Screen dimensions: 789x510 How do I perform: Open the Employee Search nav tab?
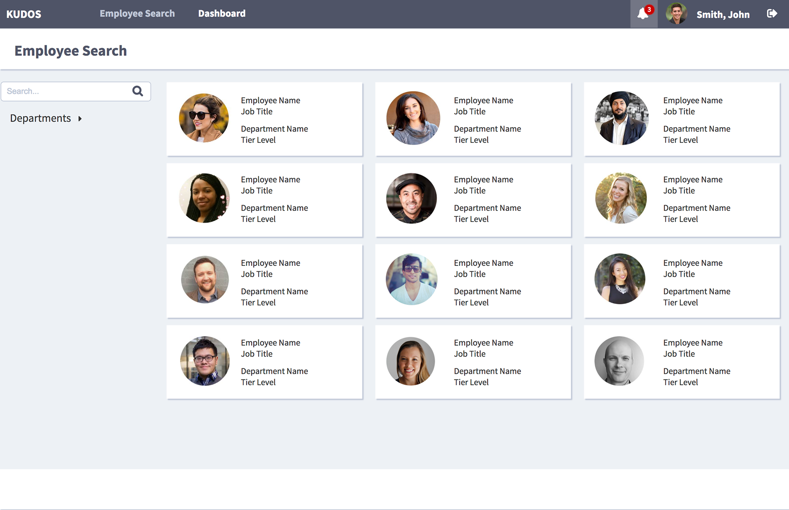pyautogui.click(x=137, y=14)
